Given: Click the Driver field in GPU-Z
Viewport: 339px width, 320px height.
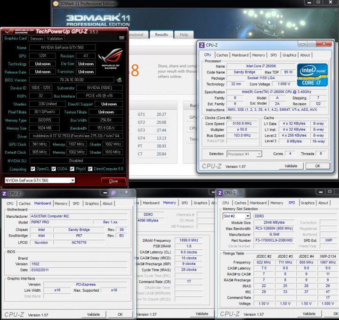Looking at the screenshot, I should (x=76, y=136).
